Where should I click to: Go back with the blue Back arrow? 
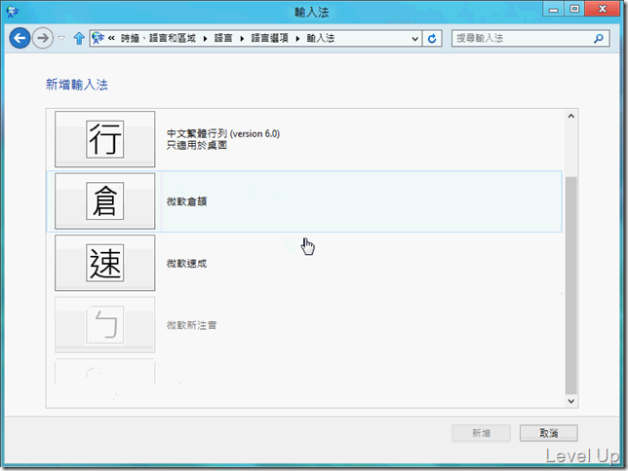click(20, 38)
